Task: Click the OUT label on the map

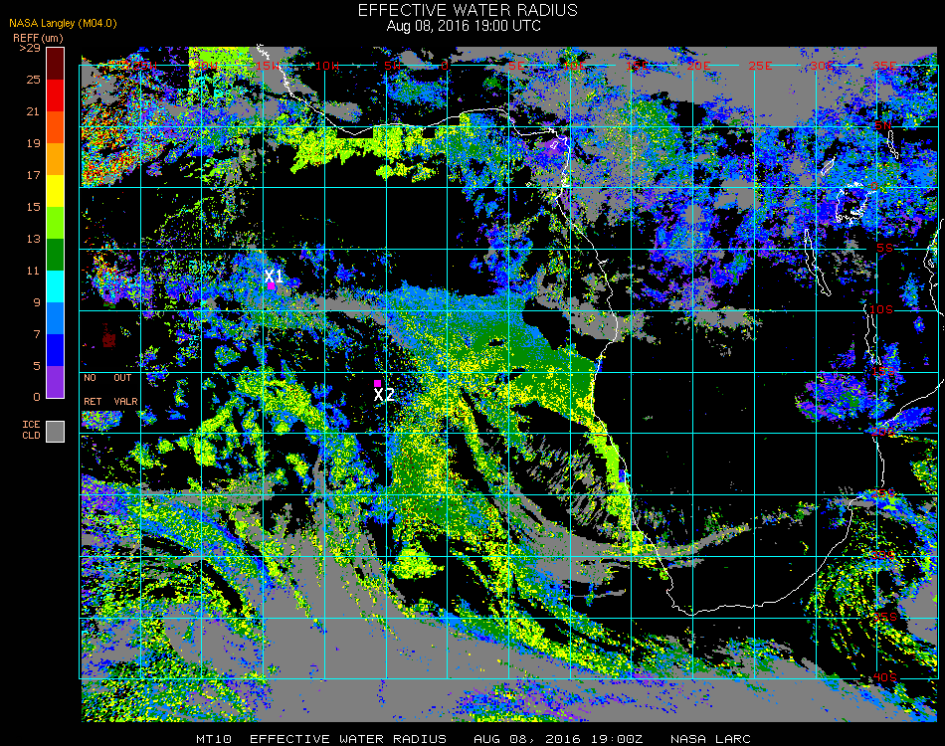Action: coord(122,378)
